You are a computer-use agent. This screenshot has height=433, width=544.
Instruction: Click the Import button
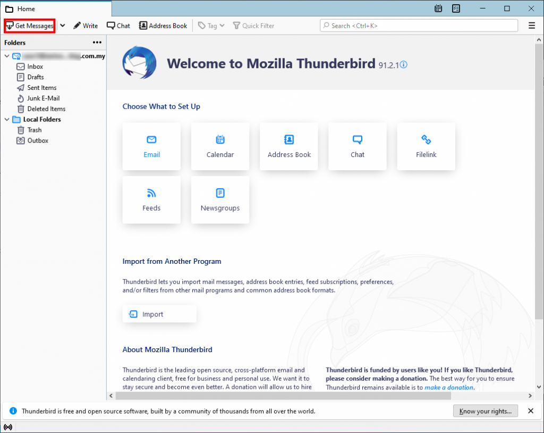tap(159, 314)
